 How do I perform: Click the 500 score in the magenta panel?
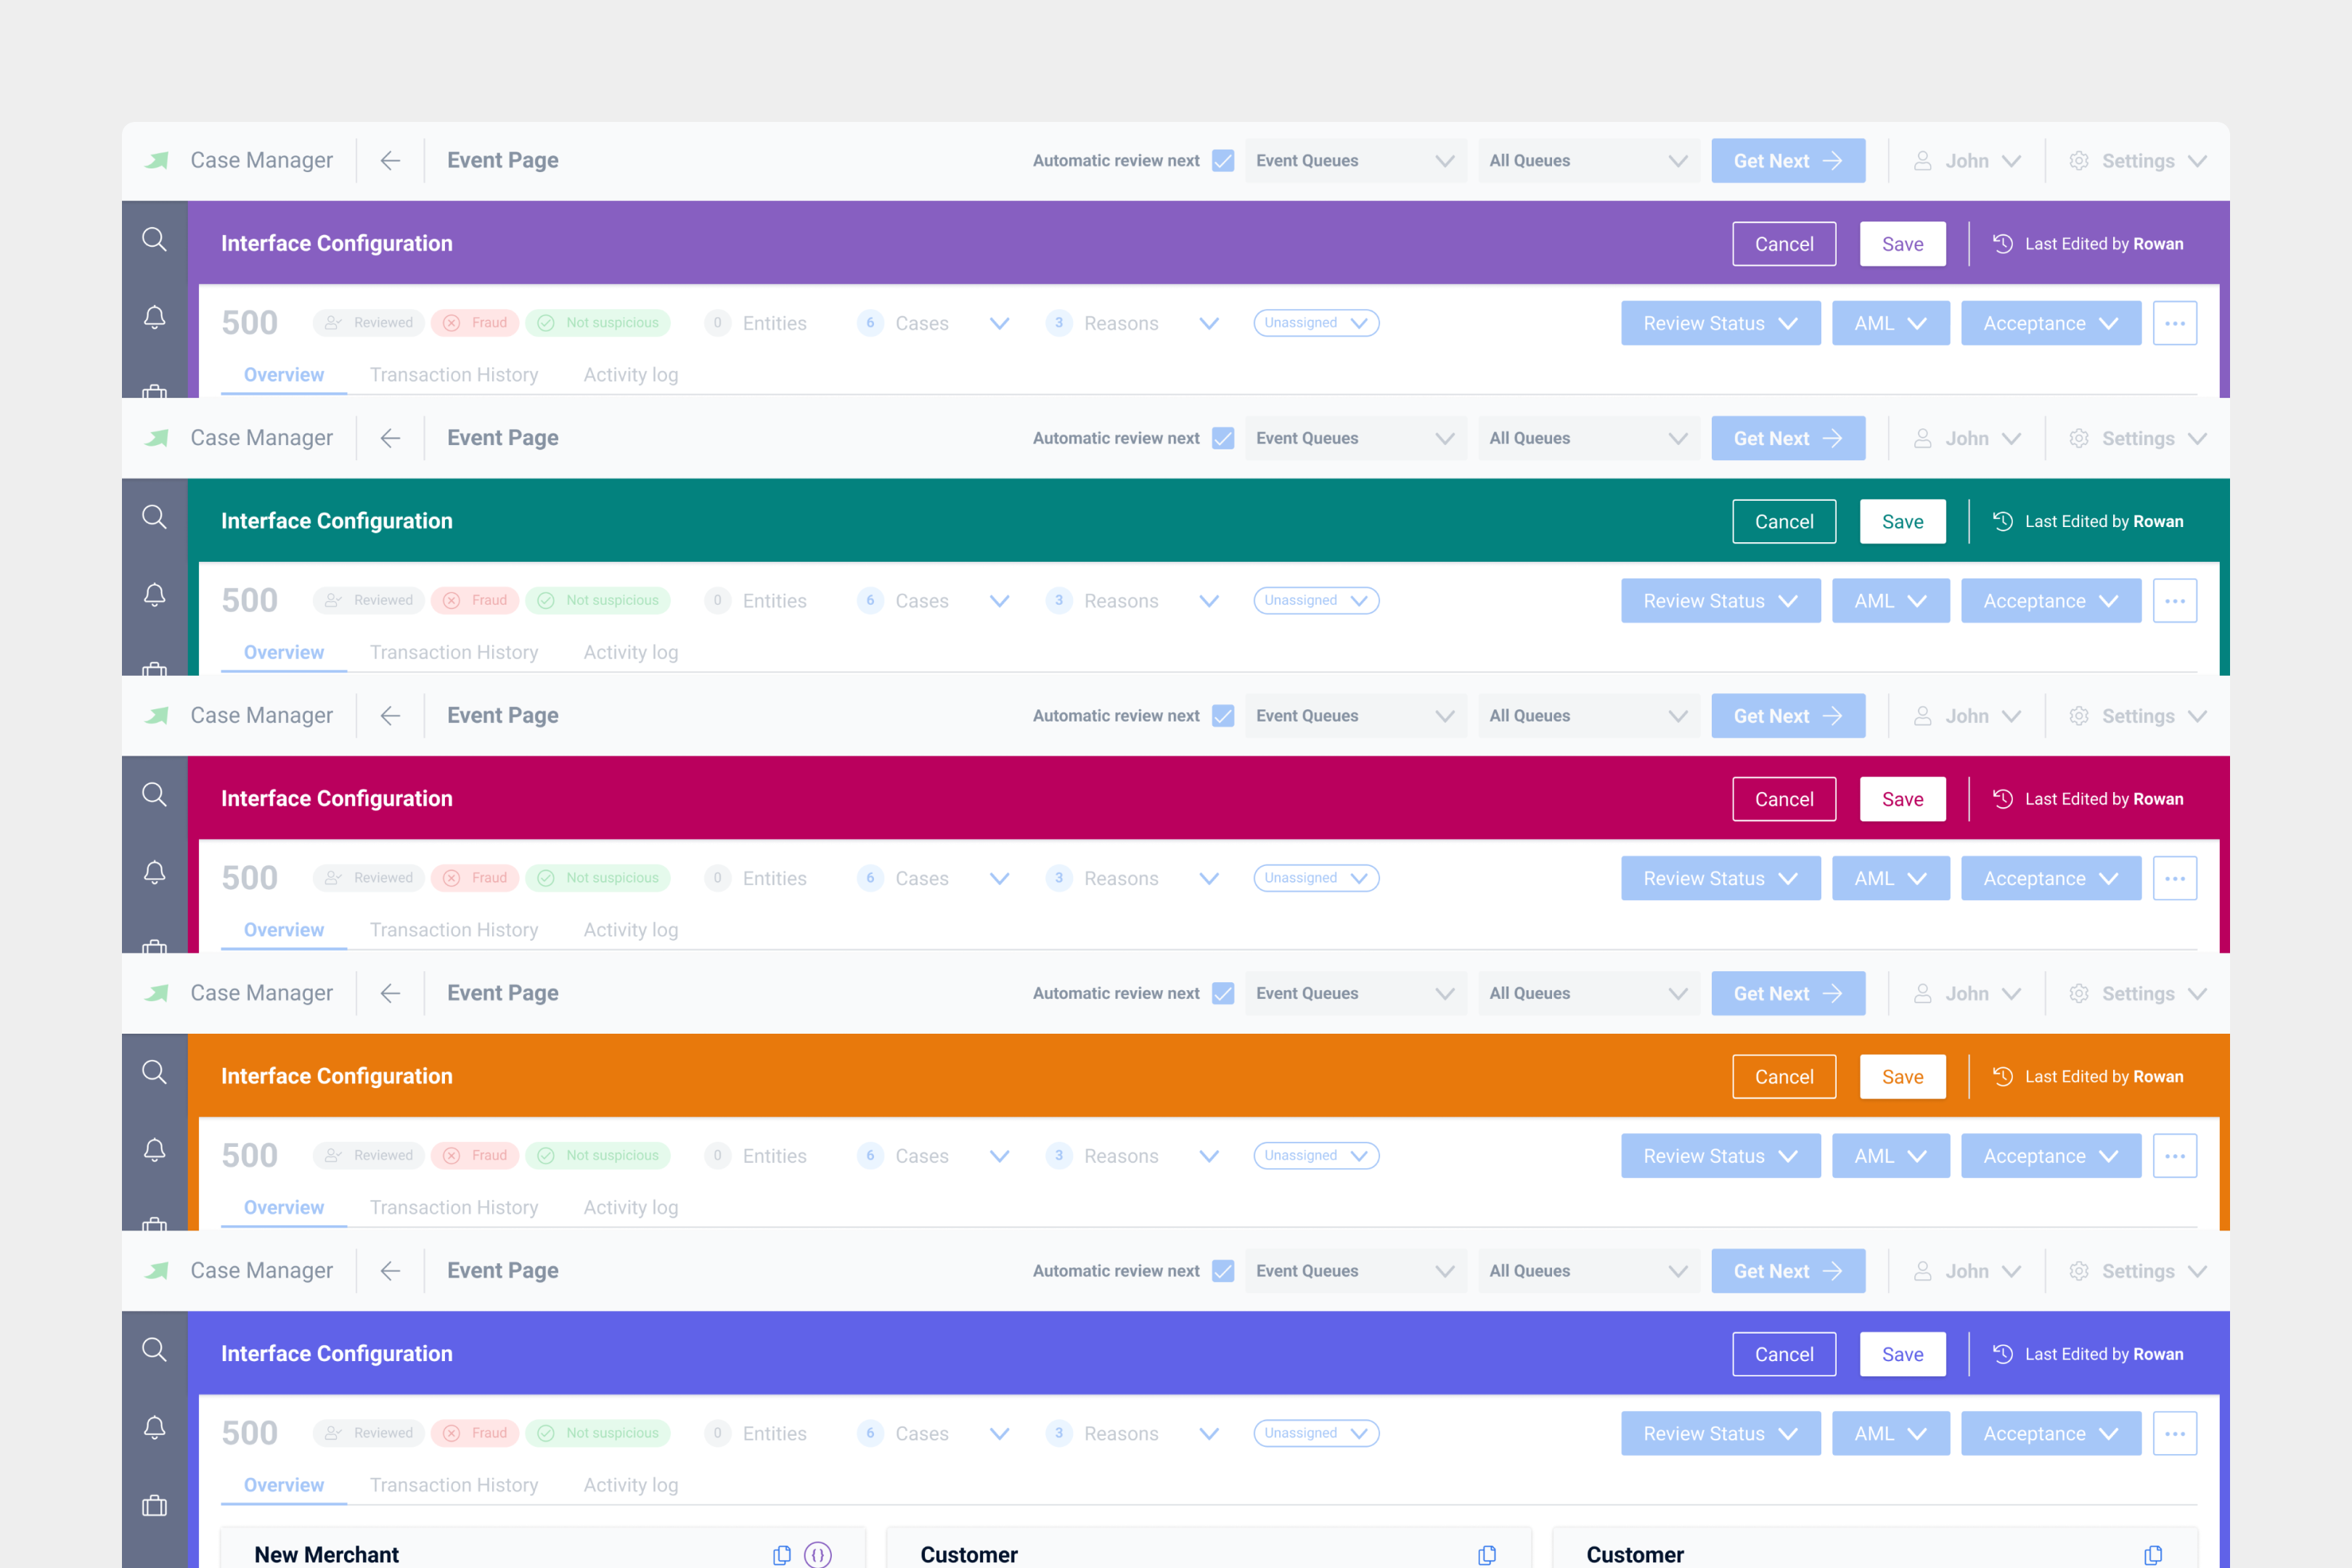250,878
